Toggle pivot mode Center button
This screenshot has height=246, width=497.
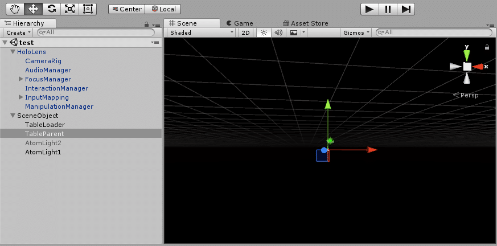pos(126,9)
